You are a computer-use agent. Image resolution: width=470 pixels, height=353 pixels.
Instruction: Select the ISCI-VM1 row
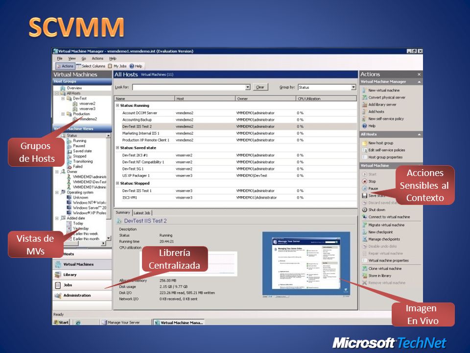tap(235, 198)
